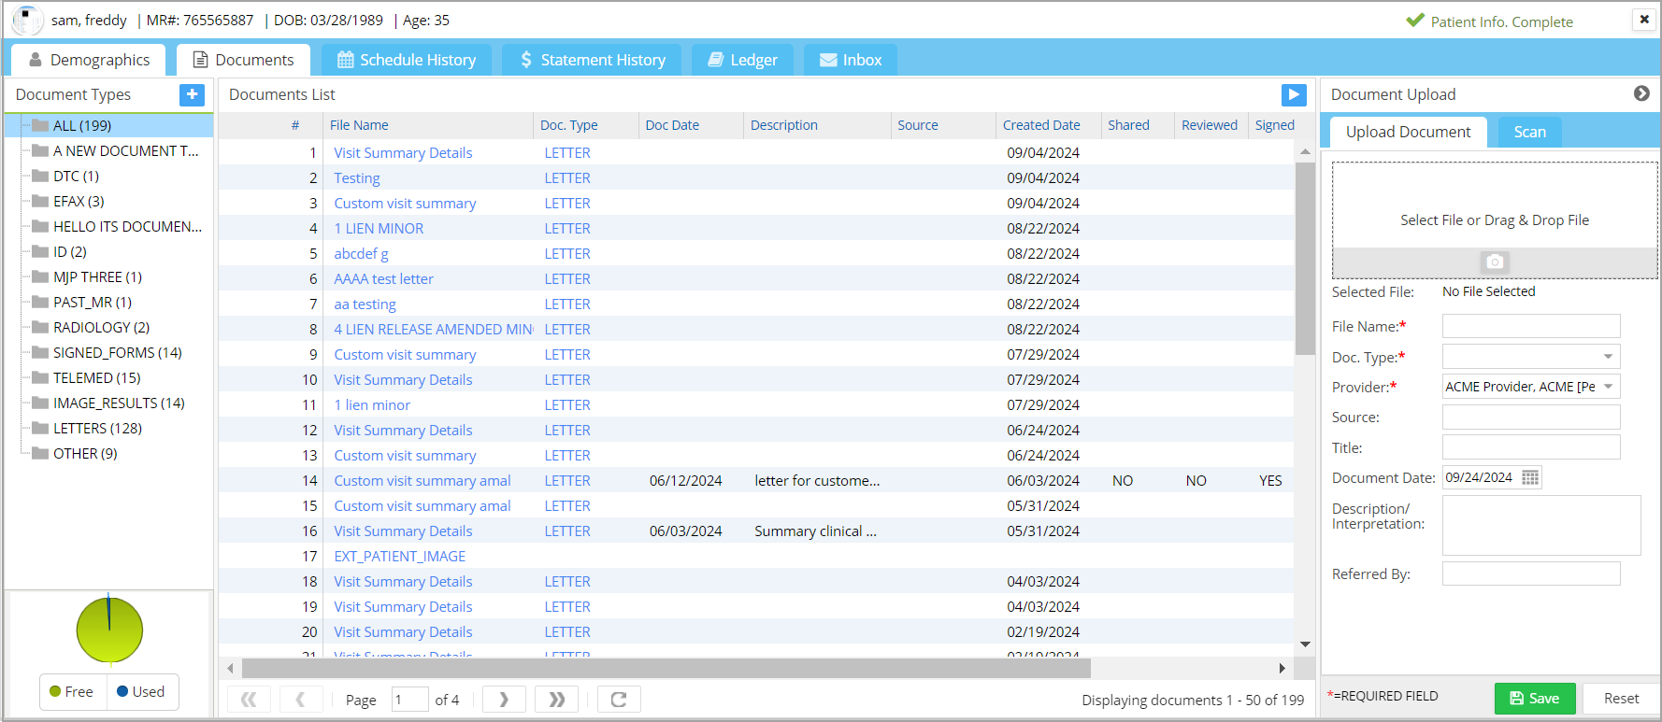Image resolution: width=1662 pixels, height=722 pixels.
Task: Click the add document type plus icon
Action: pyautogui.click(x=192, y=94)
